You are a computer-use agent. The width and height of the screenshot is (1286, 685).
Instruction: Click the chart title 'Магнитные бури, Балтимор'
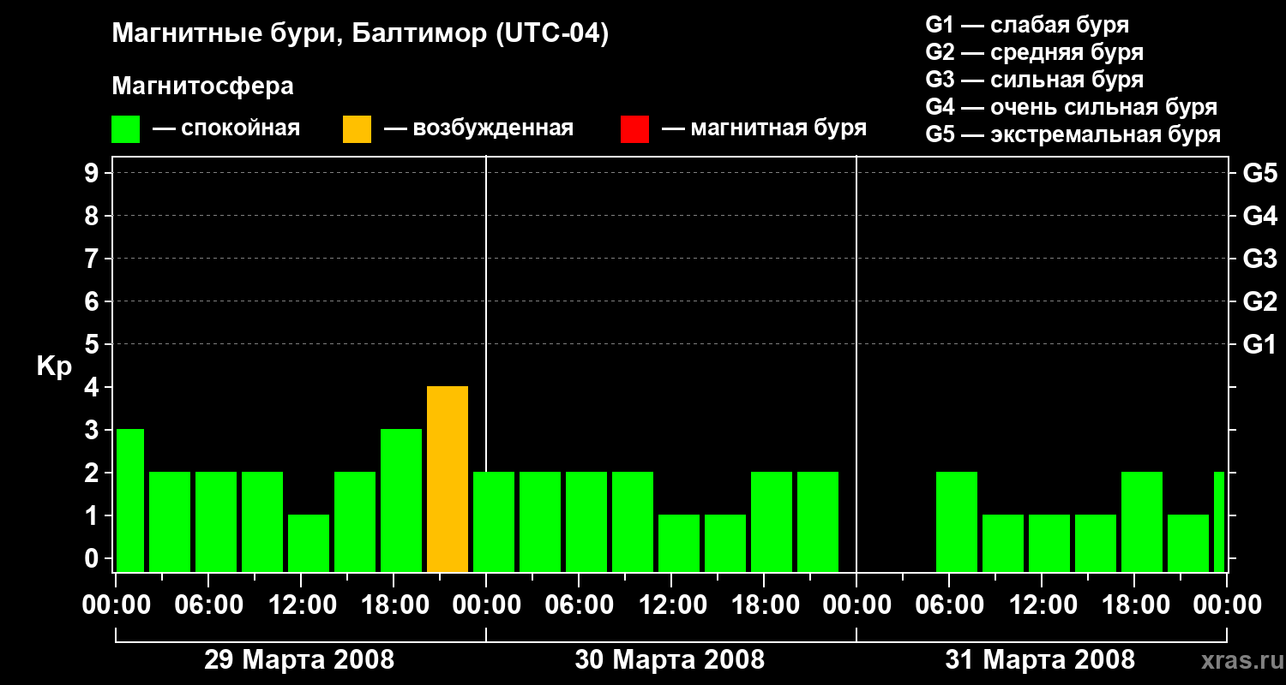360,34
